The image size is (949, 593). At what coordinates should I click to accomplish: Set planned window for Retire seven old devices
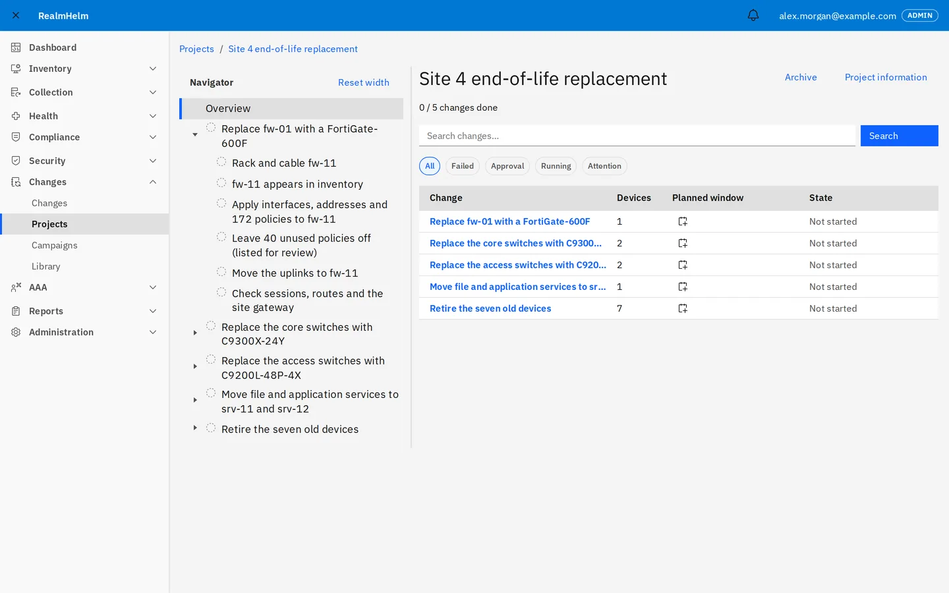[683, 308]
